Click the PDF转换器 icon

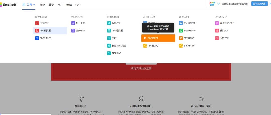(37, 31)
